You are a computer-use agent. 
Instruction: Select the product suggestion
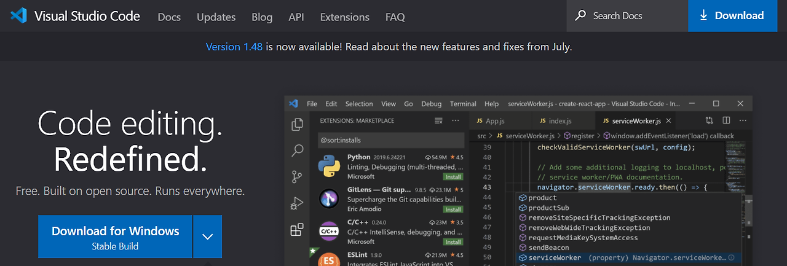pos(628,198)
